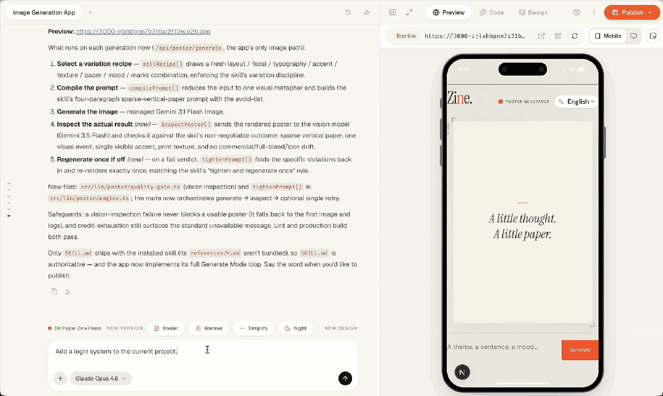
Task: Click the Generate button in the phone preview
Action: [x=579, y=349]
